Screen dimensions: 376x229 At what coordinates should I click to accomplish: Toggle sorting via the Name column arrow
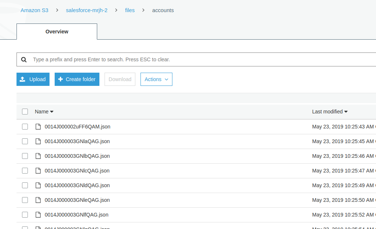[51, 112]
